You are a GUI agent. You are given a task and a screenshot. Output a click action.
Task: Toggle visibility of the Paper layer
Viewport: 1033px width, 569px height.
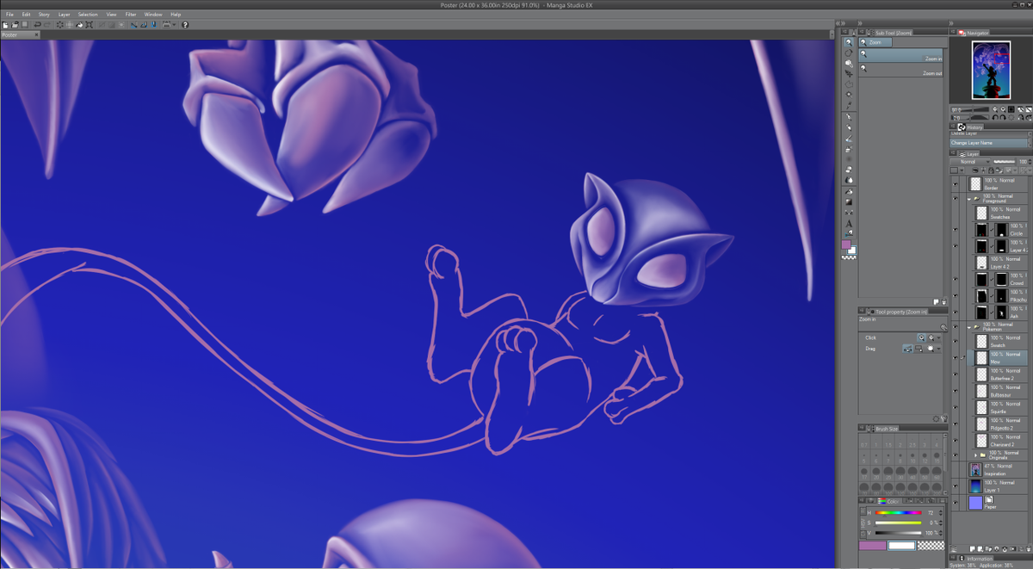(x=955, y=503)
